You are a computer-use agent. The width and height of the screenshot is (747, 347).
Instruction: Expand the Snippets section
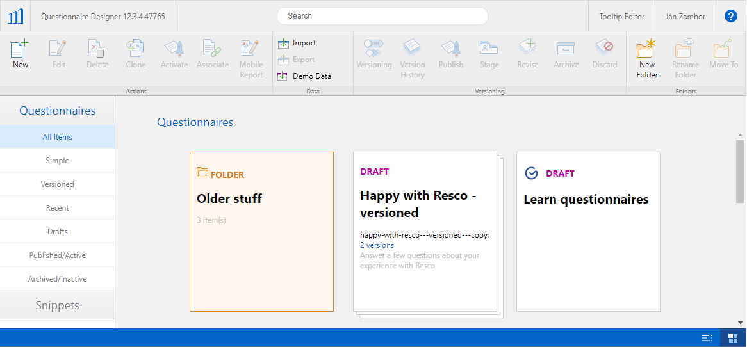point(57,305)
